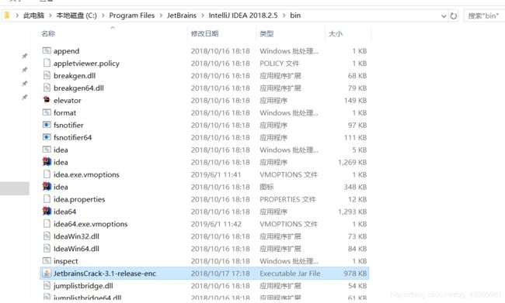The height and width of the screenshot is (303, 505).
Task: Click the idea64.exe.vmoptions file icon
Action: (47, 223)
